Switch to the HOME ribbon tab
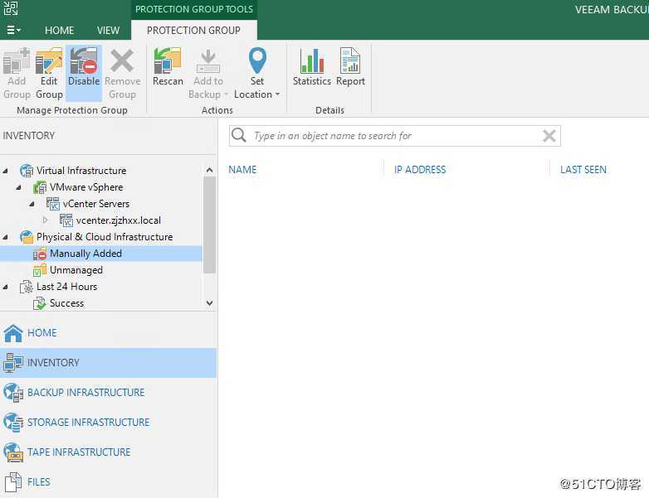 (59, 30)
